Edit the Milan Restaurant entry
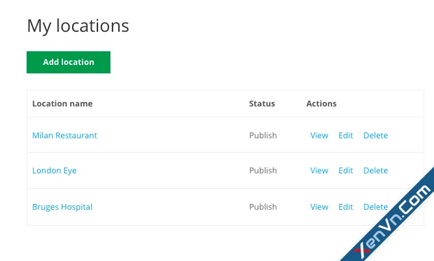This screenshot has height=261, width=434. click(346, 136)
